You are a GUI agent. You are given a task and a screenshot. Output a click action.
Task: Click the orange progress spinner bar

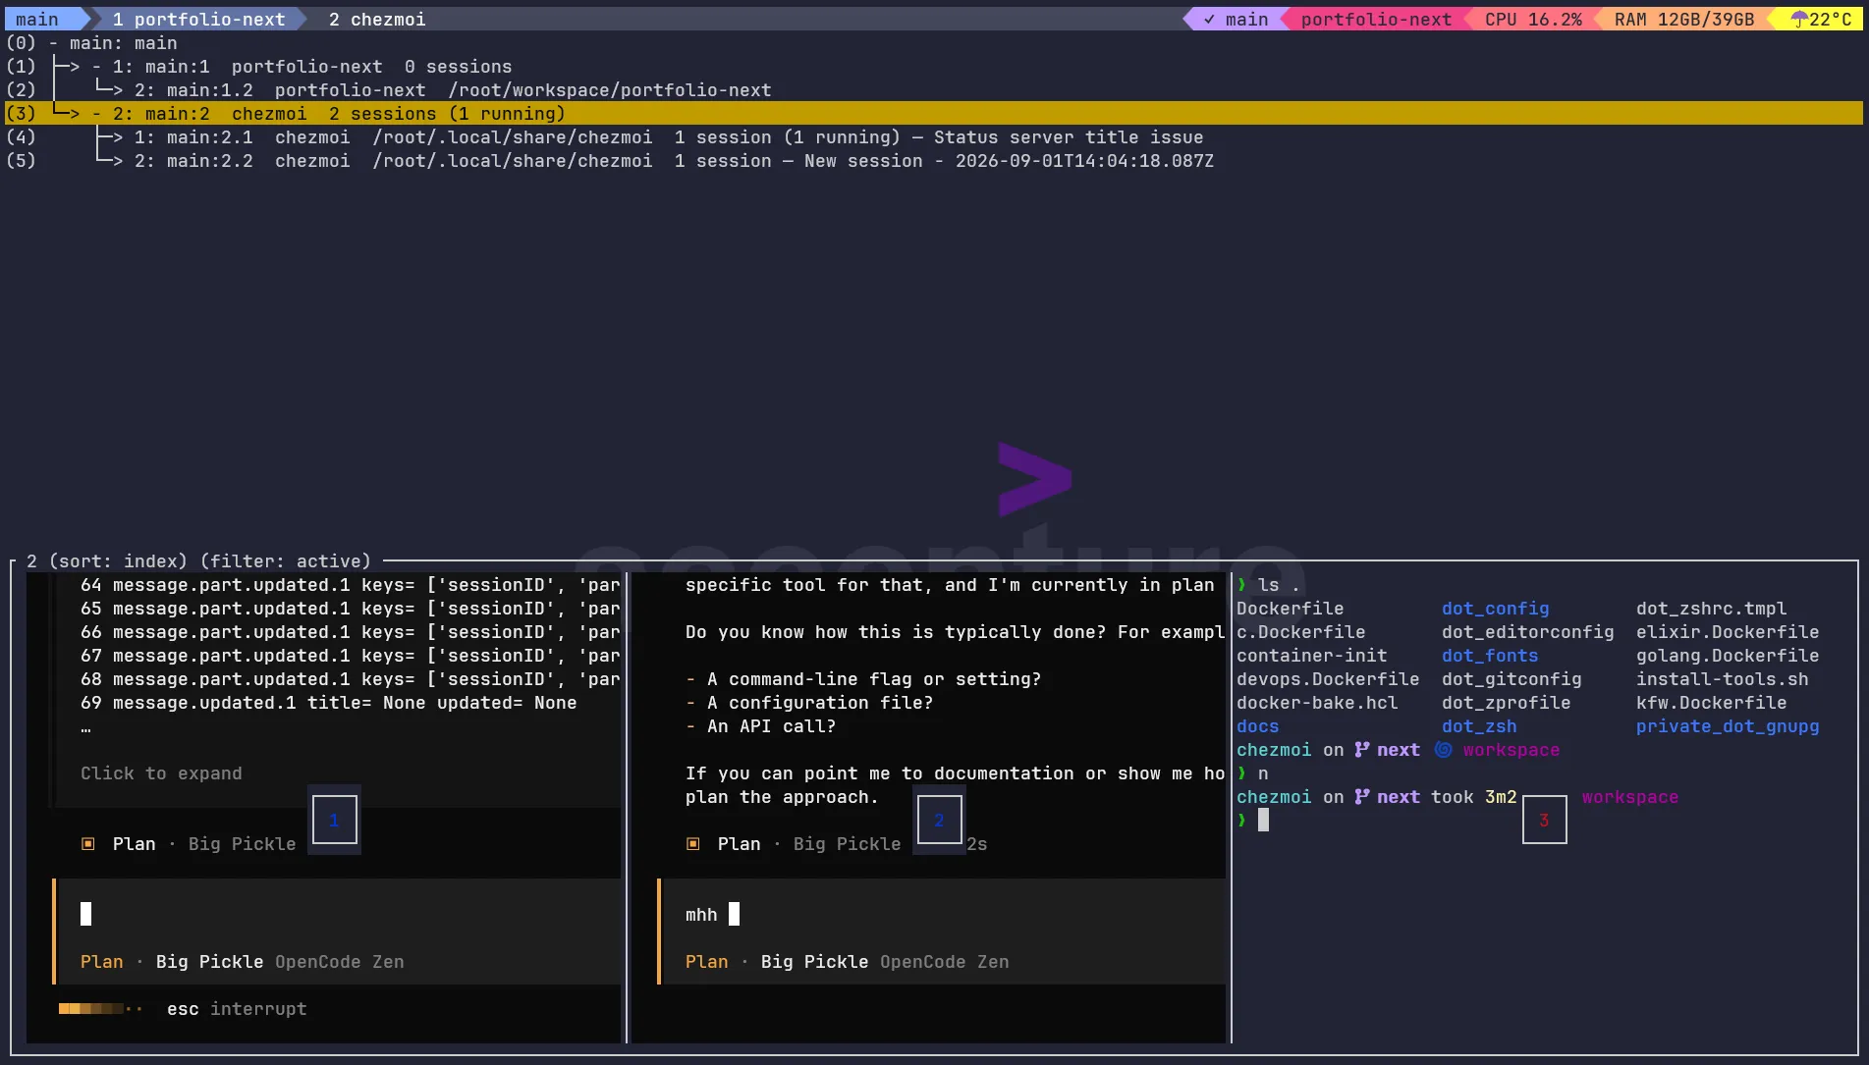[100, 1009]
